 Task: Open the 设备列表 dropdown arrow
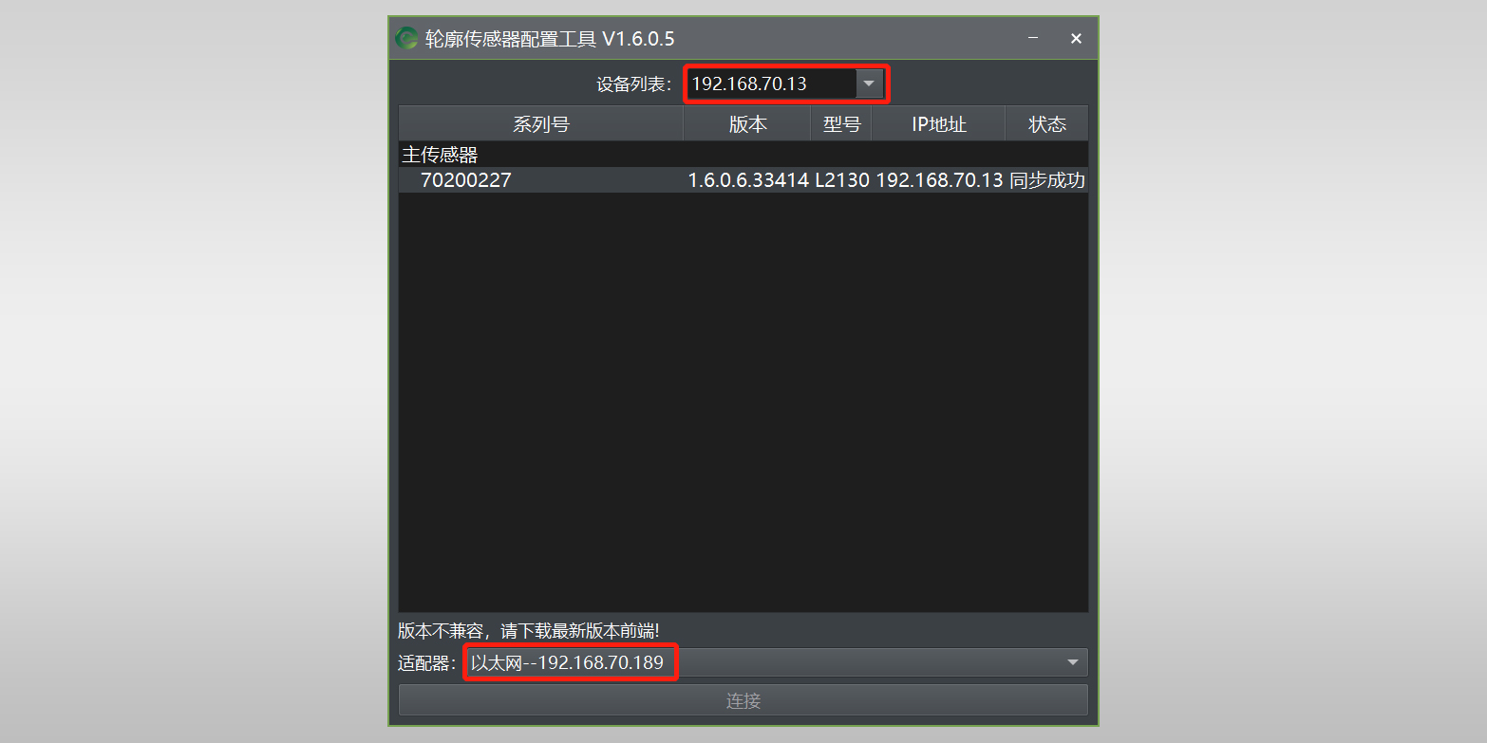click(869, 84)
